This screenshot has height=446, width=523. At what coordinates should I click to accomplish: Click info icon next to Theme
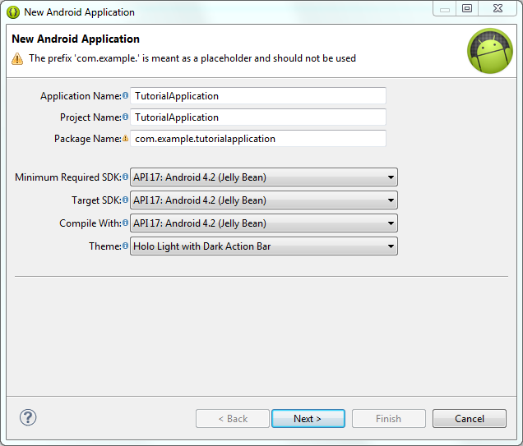coord(126,246)
